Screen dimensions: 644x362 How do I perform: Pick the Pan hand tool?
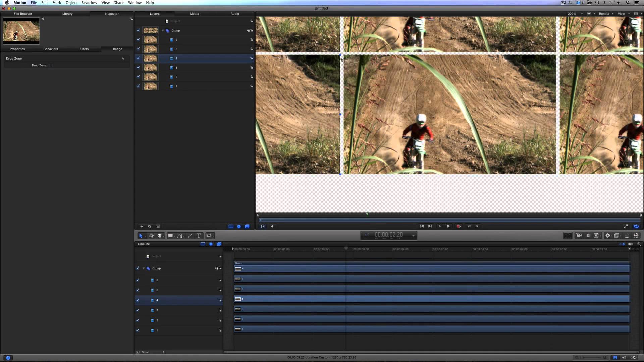(x=160, y=236)
